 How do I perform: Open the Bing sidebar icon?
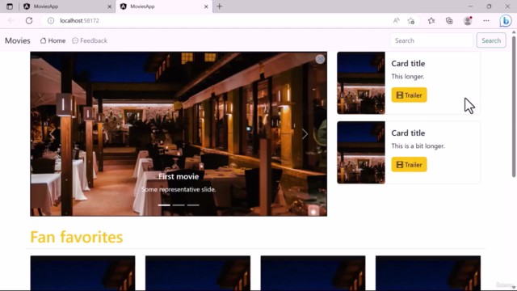pos(505,21)
